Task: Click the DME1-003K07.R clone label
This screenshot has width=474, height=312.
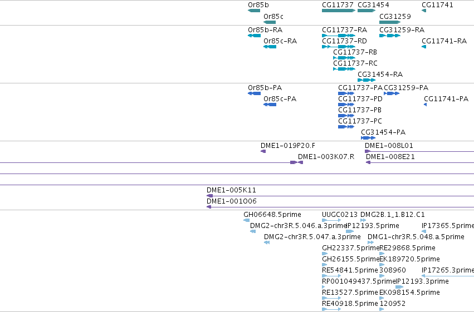Action: pos(326,157)
